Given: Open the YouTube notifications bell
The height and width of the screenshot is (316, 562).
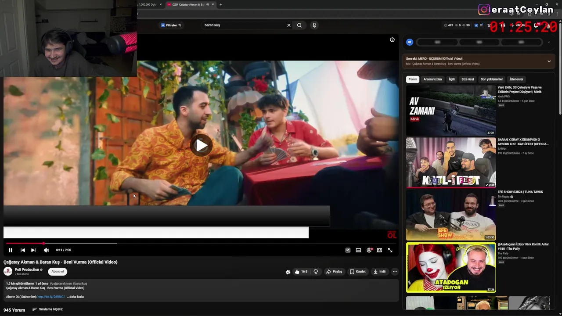Looking at the screenshot, I should tap(536, 25).
